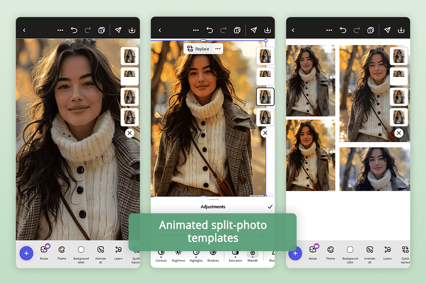This screenshot has height=284, width=426.
Task: Open Theme tool on photo collage screen
Action: [331, 252]
